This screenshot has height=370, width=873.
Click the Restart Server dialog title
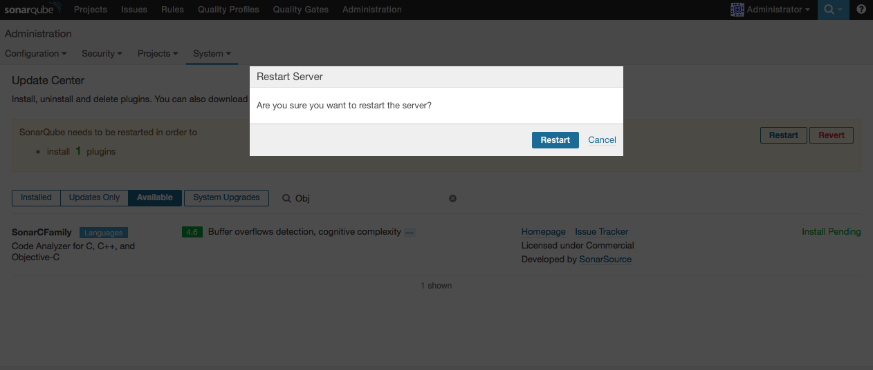click(x=290, y=77)
